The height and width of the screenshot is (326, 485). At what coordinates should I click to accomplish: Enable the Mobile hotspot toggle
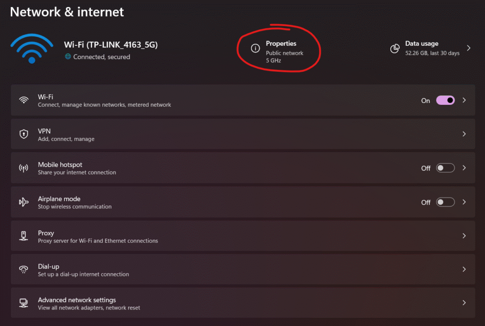click(445, 168)
